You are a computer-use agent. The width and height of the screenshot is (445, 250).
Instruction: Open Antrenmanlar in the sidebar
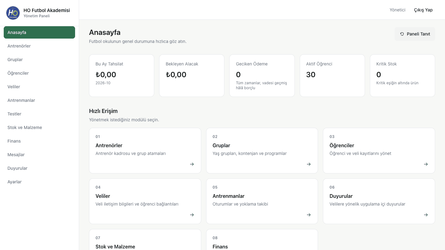39,100
